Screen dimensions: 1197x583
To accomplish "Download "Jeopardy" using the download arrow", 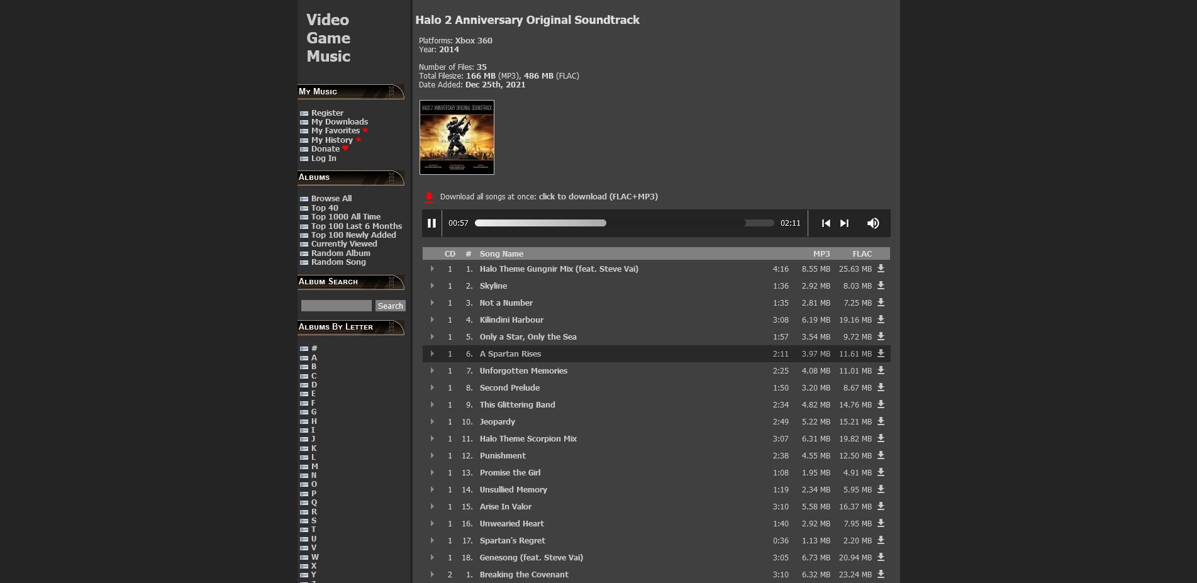I will click(881, 421).
